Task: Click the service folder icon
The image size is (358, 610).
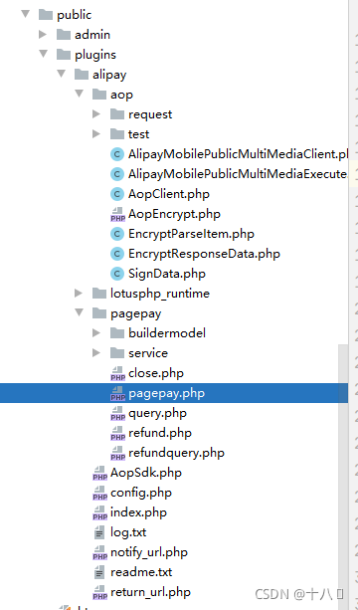Action: (x=117, y=353)
